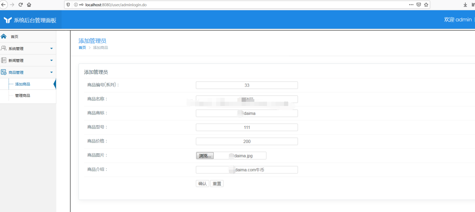Go to browser home icon
475x212 pixels.
coord(29,5)
